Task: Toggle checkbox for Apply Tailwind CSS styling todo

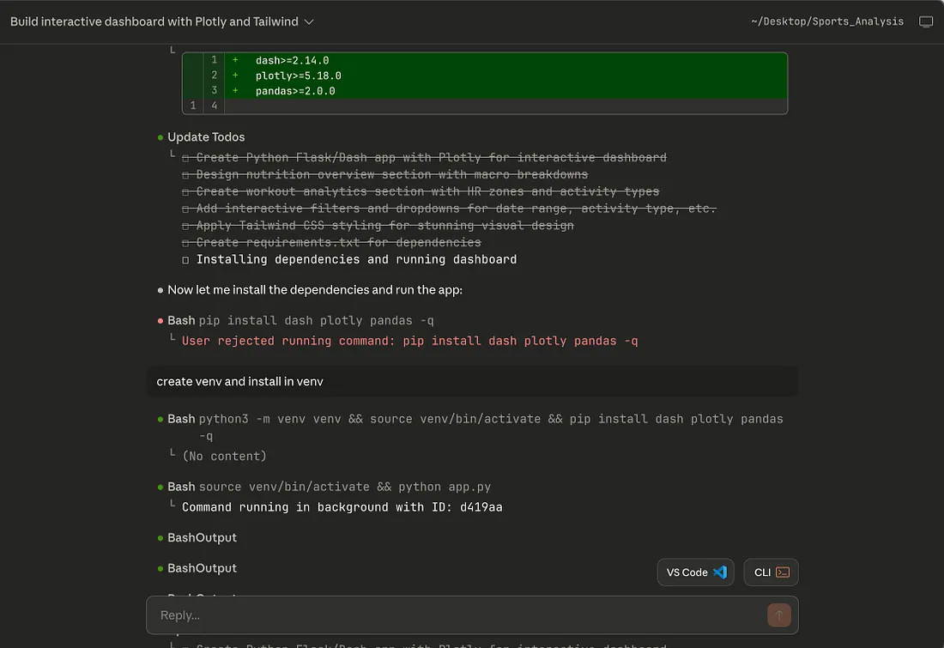Action: (185, 226)
